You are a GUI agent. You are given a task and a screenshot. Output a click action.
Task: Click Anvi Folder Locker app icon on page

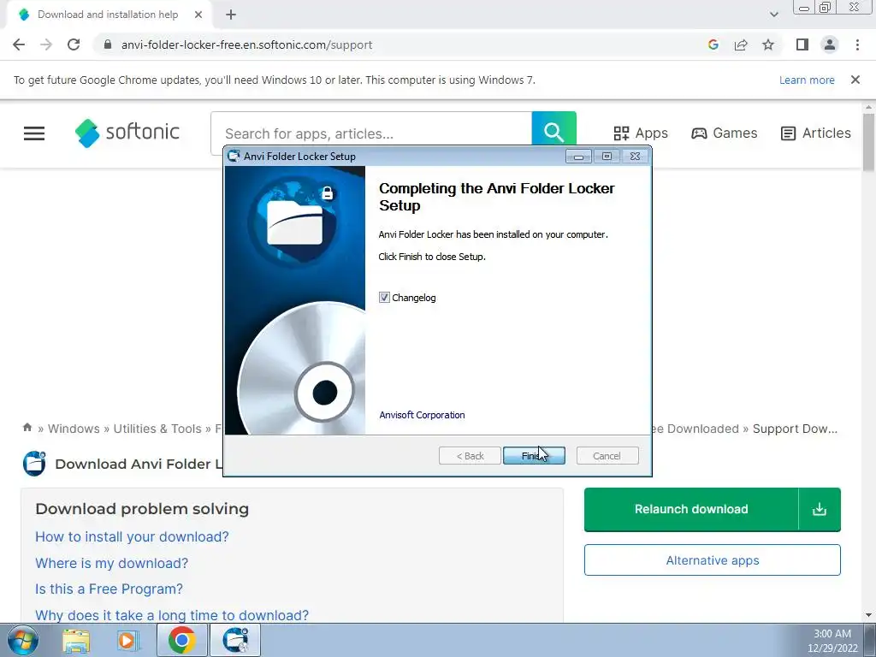tap(34, 463)
